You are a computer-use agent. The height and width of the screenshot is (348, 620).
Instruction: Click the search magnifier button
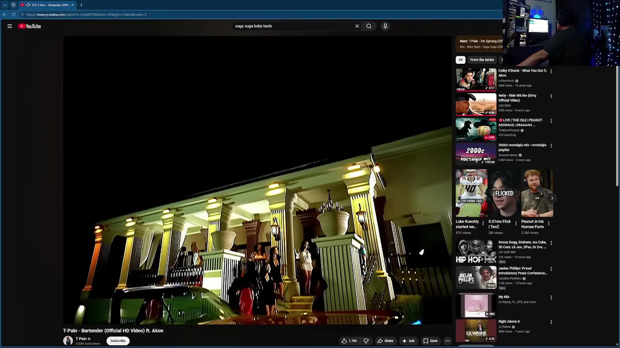tap(369, 26)
